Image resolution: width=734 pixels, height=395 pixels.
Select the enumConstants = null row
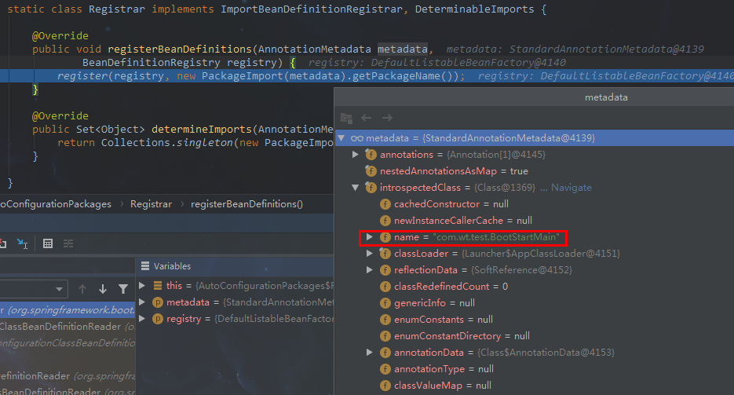[x=535, y=320]
